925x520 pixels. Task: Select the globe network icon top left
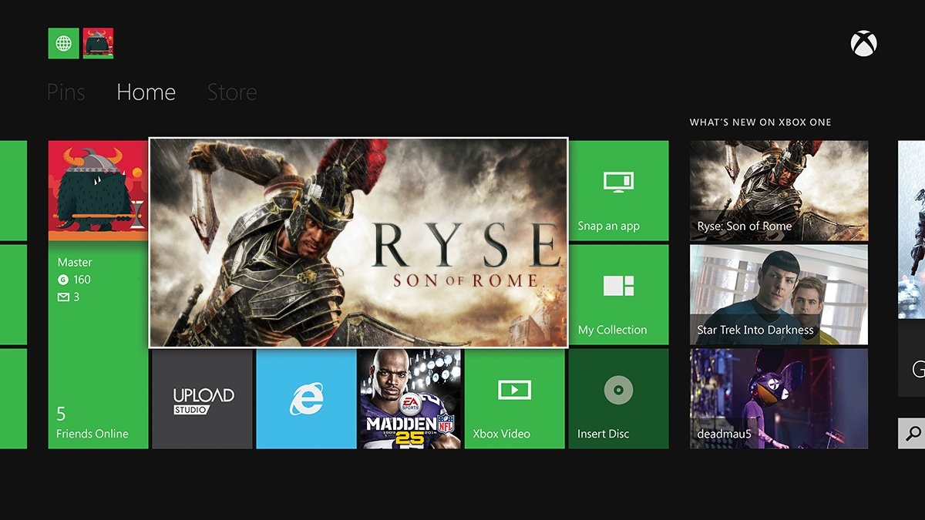point(62,43)
